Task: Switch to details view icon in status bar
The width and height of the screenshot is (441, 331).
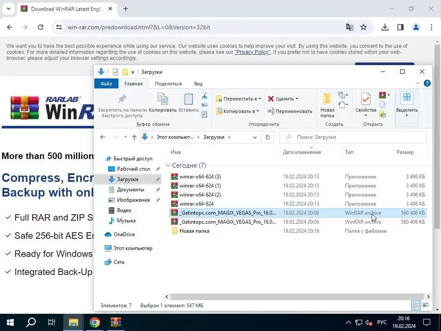Action: click(416, 305)
